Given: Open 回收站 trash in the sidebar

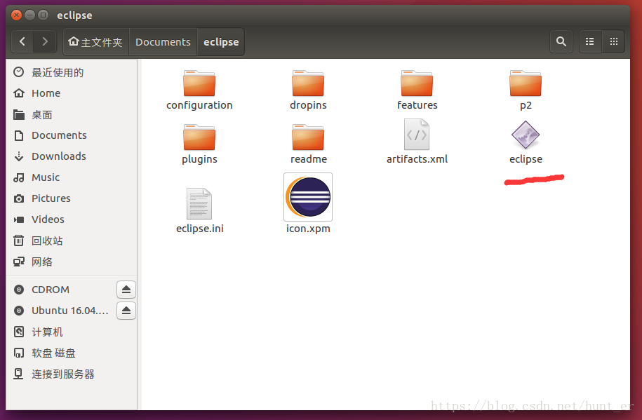Looking at the screenshot, I should 72,241.
